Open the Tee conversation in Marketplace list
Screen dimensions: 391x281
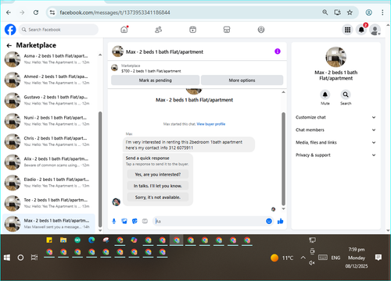(48, 203)
